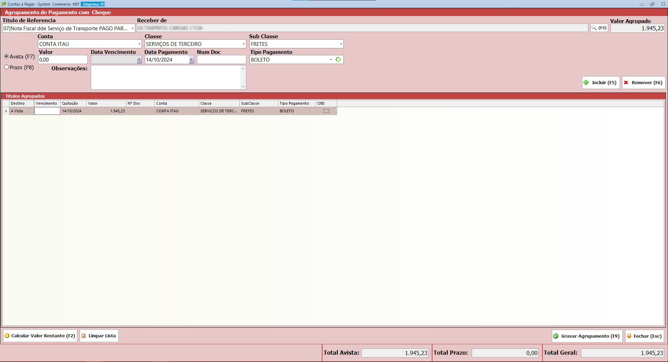Open the Classe dropdown list

pos(243,44)
